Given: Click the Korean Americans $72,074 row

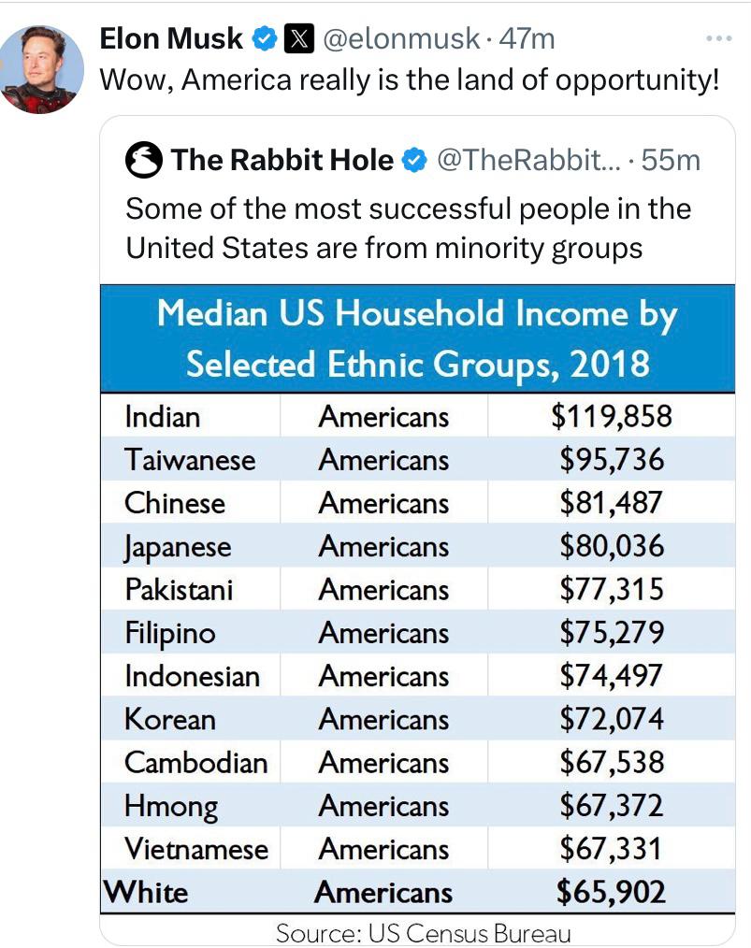Looking at the screenshot, I should pos(418,719).
